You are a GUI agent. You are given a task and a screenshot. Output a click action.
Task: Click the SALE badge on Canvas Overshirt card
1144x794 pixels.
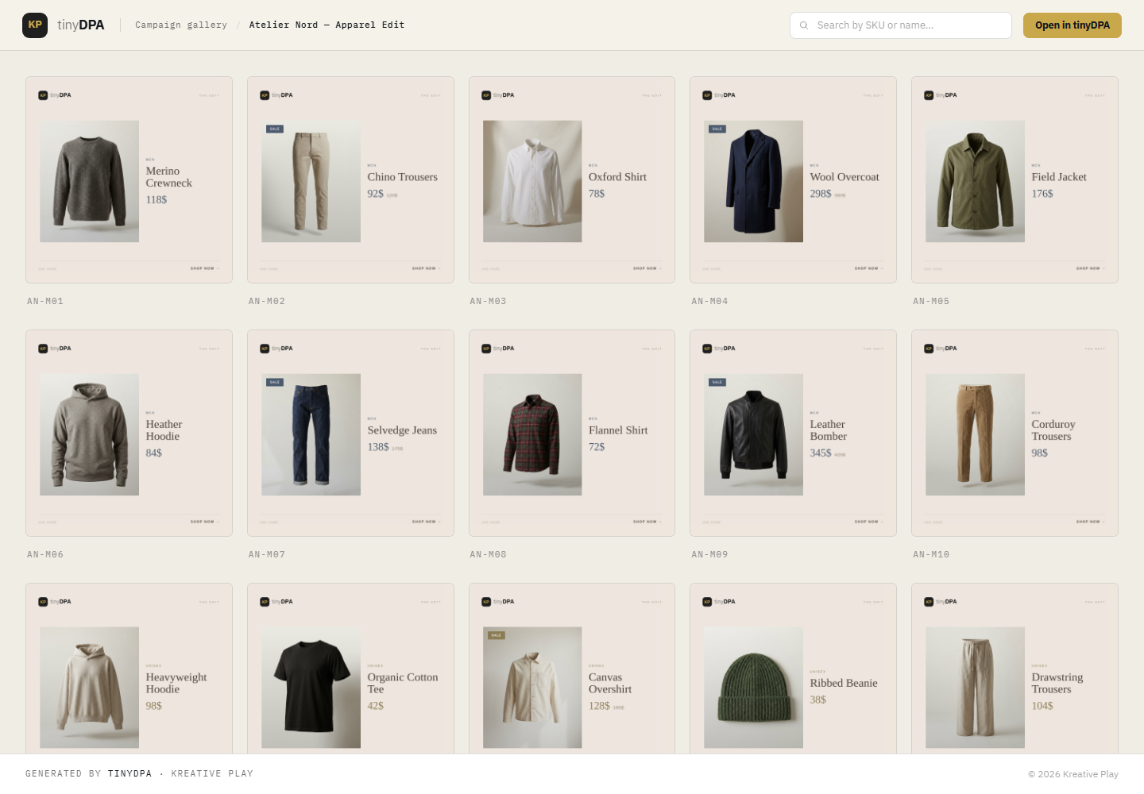tap(497, 635)
